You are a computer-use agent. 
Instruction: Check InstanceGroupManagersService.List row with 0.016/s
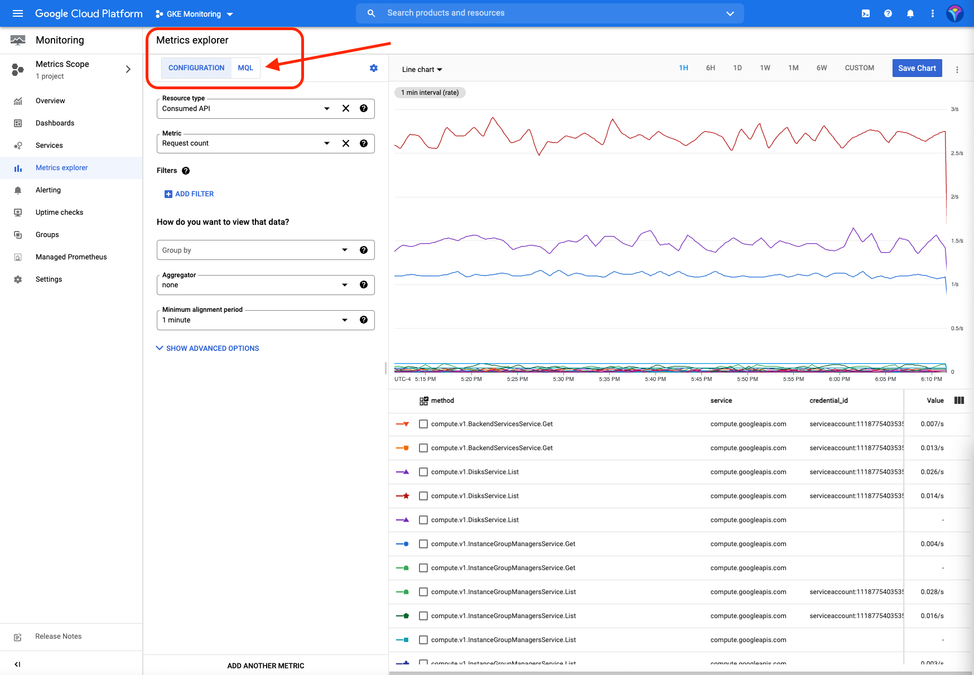tap(423, 616)
